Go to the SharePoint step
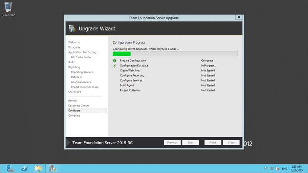The width and height of the screenshot is (308, 173). pos(75,92)
